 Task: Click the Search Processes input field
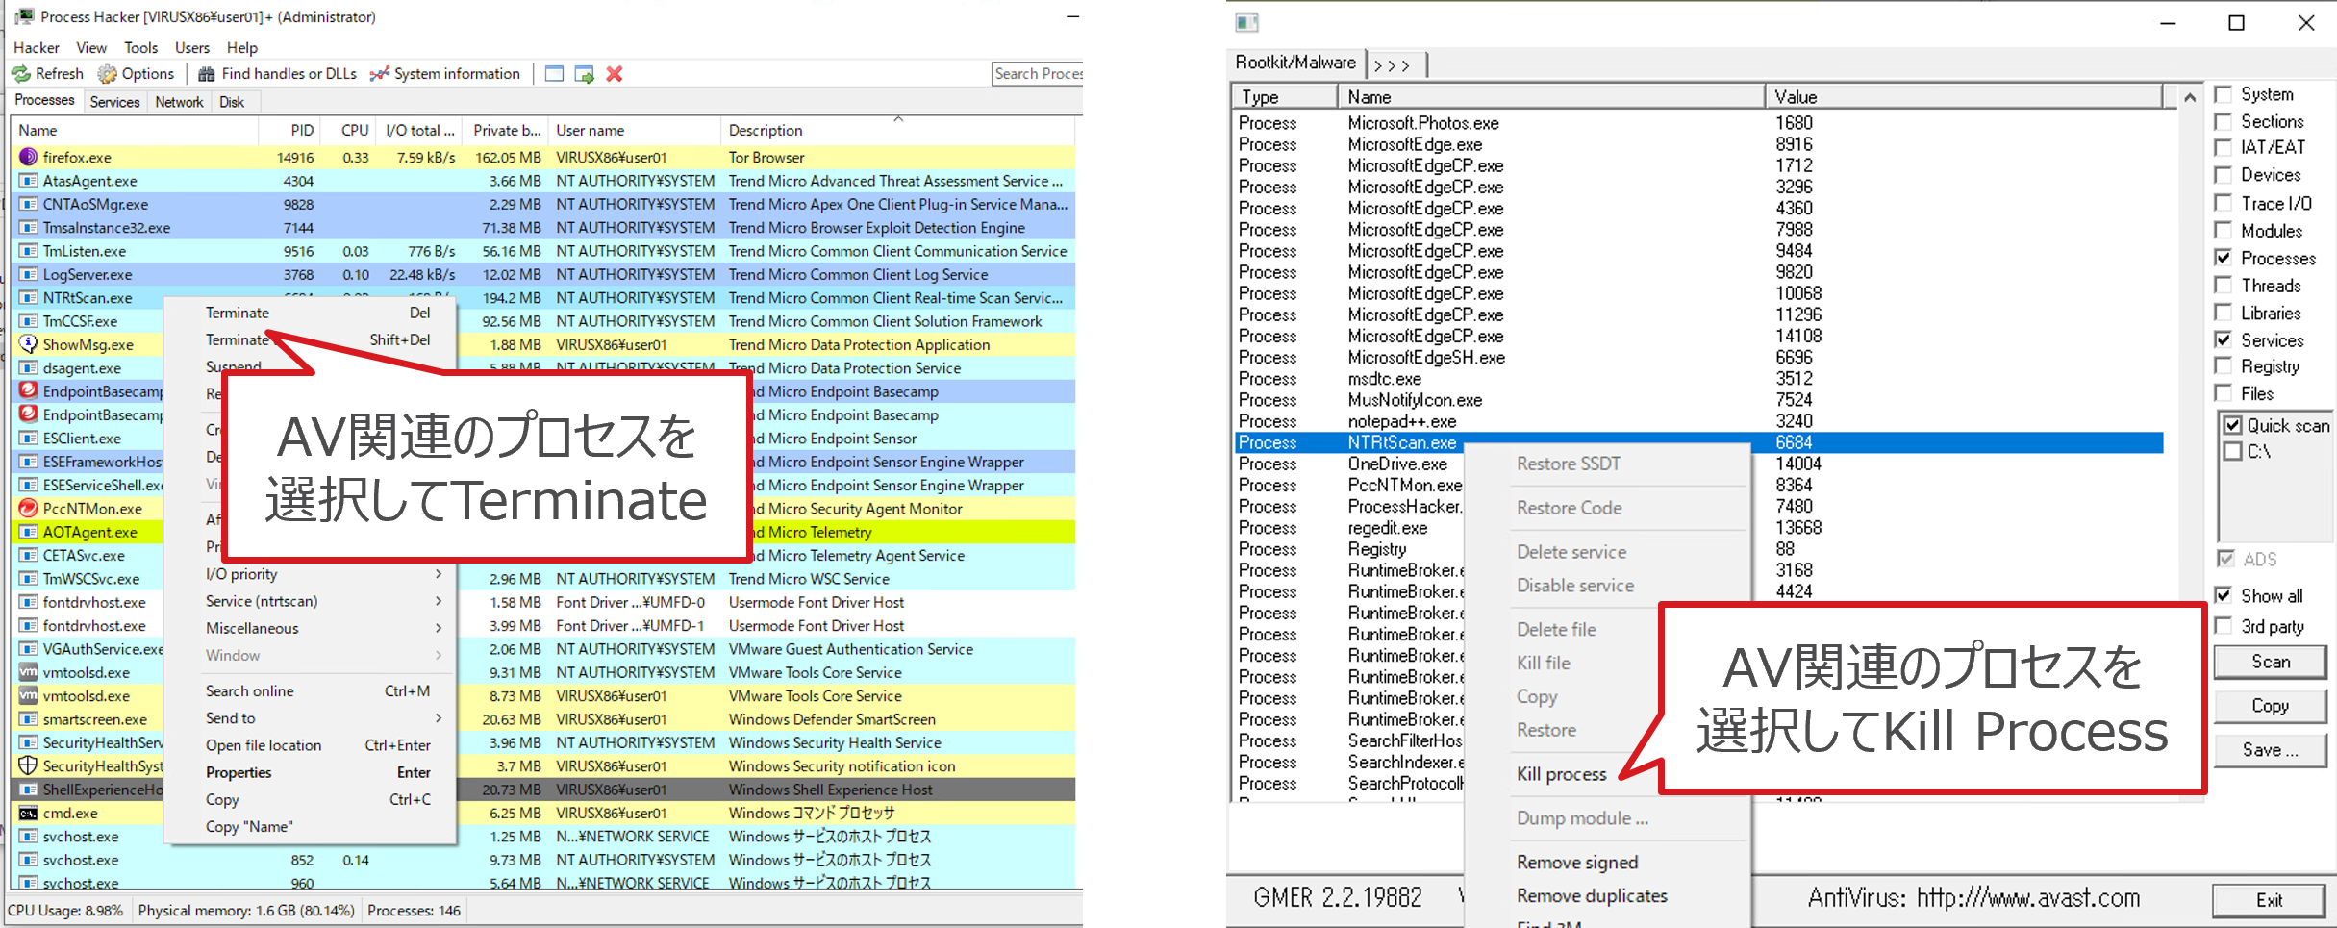(1037, 74)
